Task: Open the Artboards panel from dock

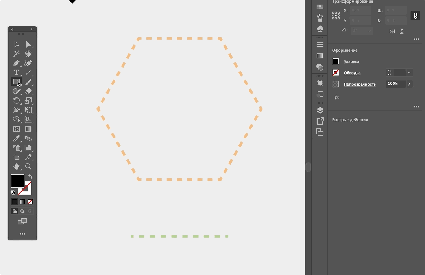Action: 320,132
